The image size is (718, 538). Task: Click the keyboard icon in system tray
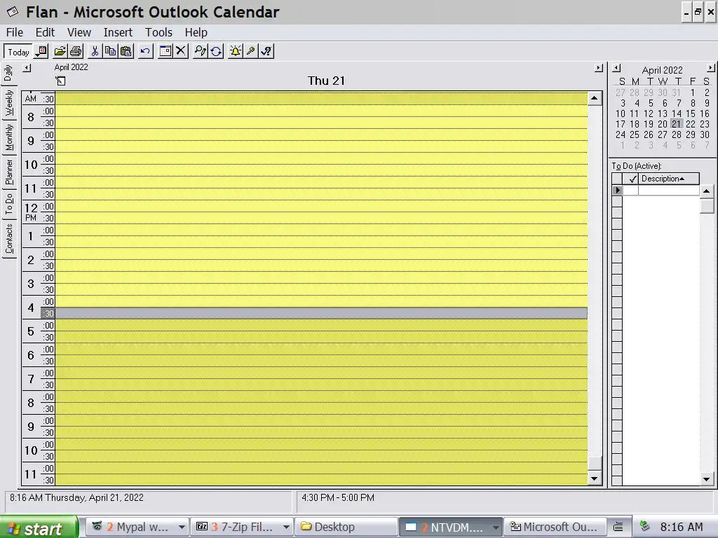tap(618, 527)
